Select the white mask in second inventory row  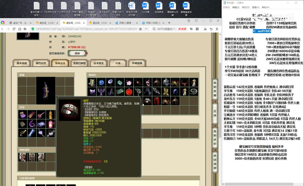[92, 92]
